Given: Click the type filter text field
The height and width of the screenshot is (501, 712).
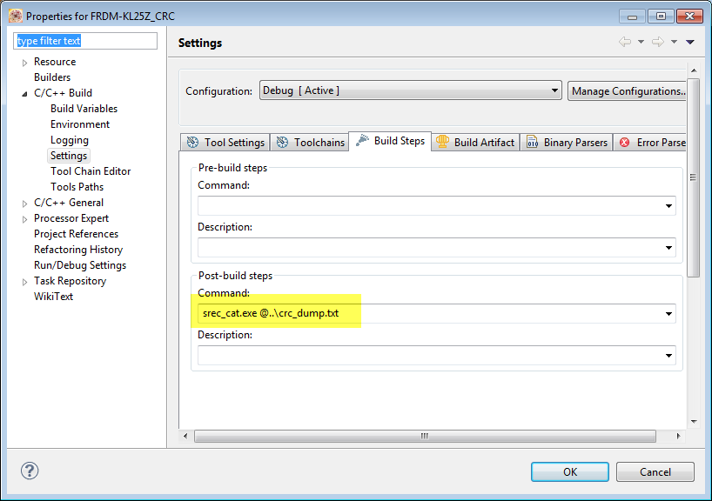Looking at the screenshot, I should pyautogui.click(x=85, y=41).
